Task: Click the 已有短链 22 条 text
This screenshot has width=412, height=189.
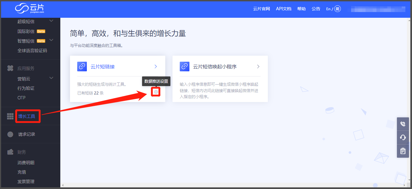Action: click(90, 93)
